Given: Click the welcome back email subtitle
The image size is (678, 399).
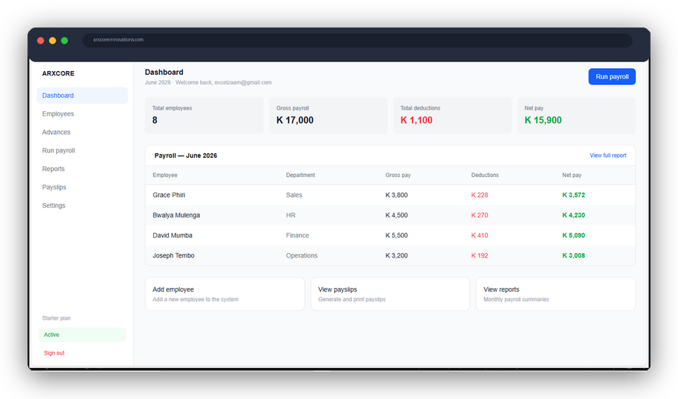Looking at the screenshot, I should [x=208, y=83].
